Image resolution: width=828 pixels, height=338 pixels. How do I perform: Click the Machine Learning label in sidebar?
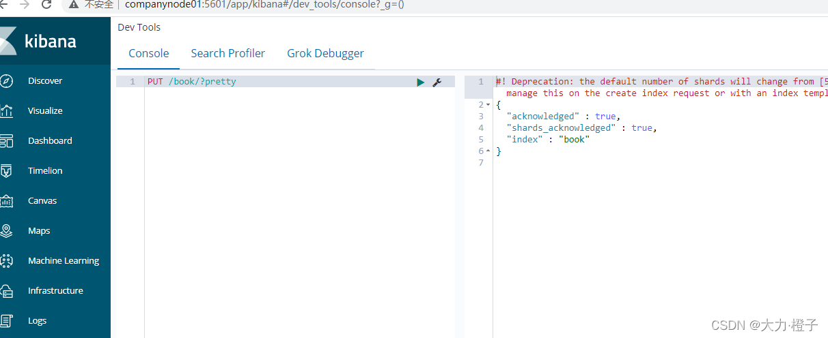64,261
